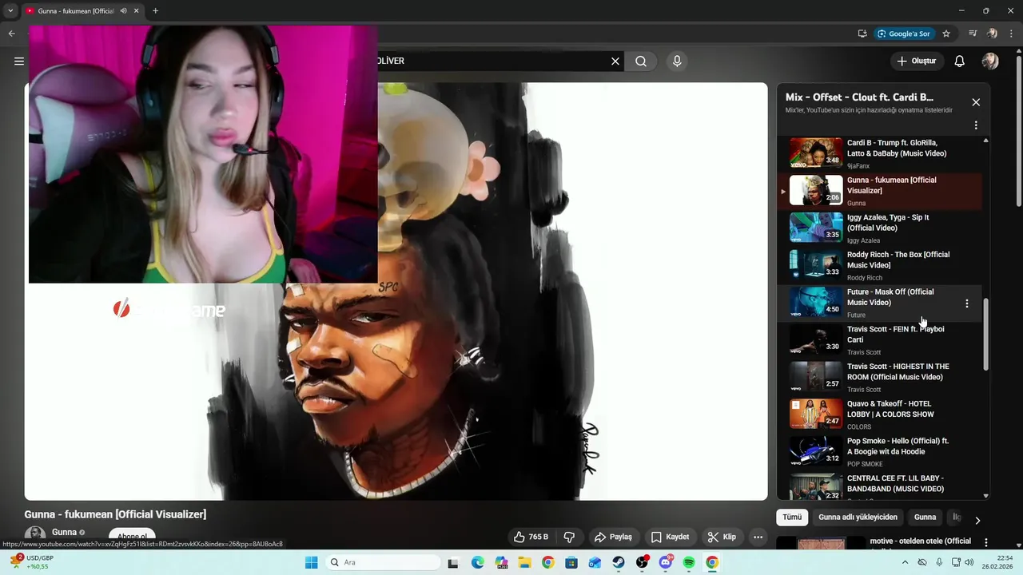Click the taskbar Ara search box
1023x575 pixels.
(382, 563)
